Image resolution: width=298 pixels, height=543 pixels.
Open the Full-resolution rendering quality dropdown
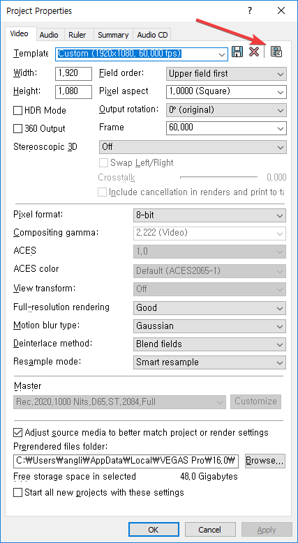[209, 307]
